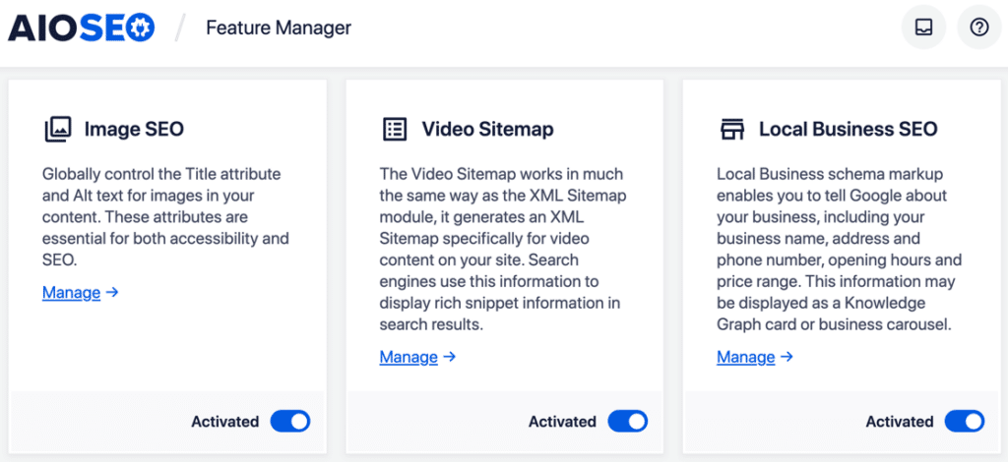The height and width of the screenshot is (462, 1008).
Task: Open the Manage link under Image SEO
Action: click(71, 292)
